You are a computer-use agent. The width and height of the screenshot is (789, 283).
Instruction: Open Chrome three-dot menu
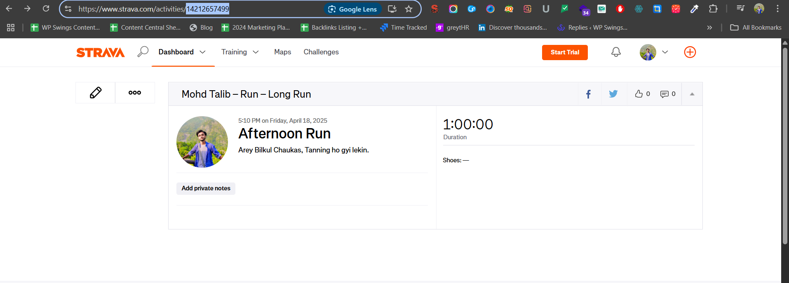(777, 9)
